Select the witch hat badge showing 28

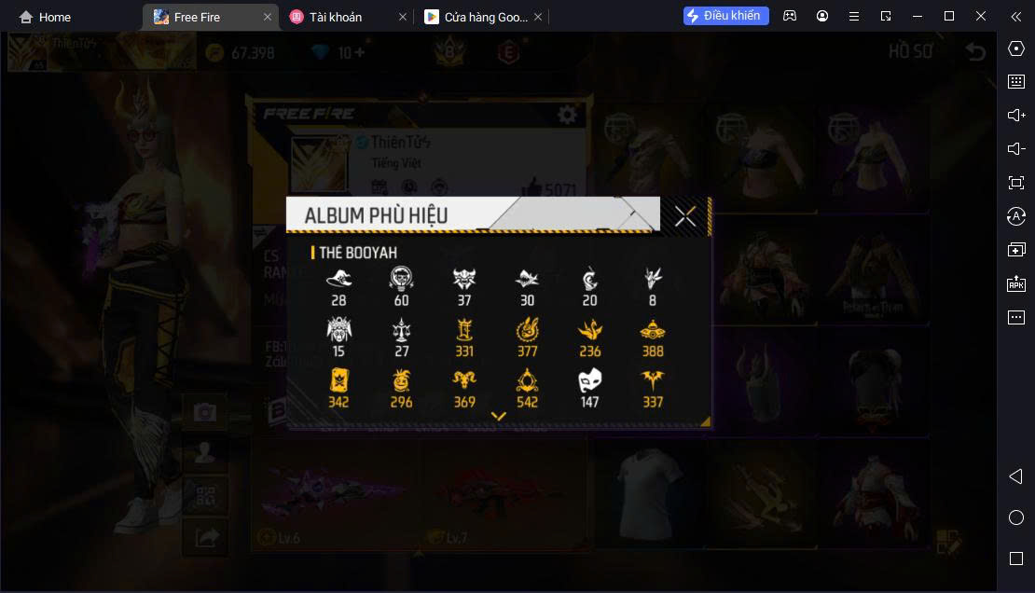tap(338, 286)
